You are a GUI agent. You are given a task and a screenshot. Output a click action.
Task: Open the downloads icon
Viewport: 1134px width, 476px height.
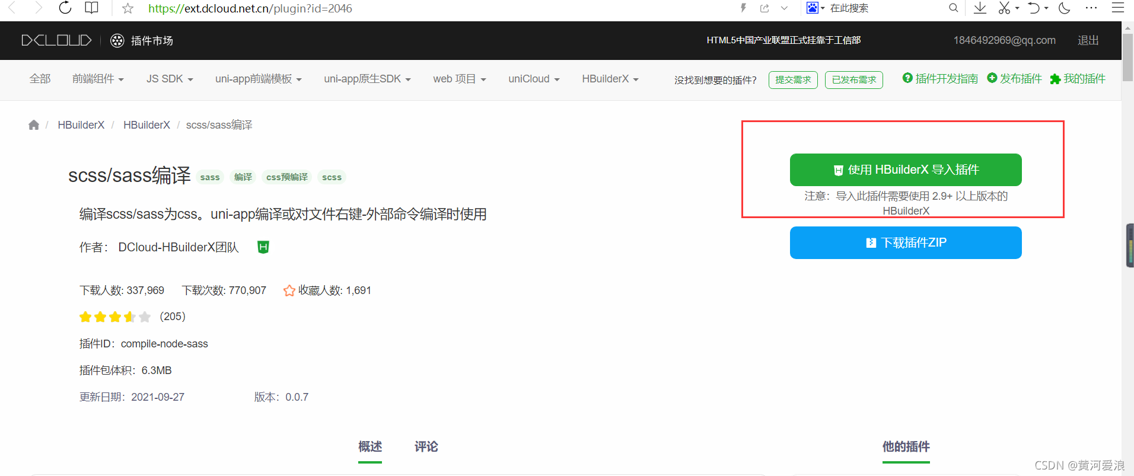(980, 8)
